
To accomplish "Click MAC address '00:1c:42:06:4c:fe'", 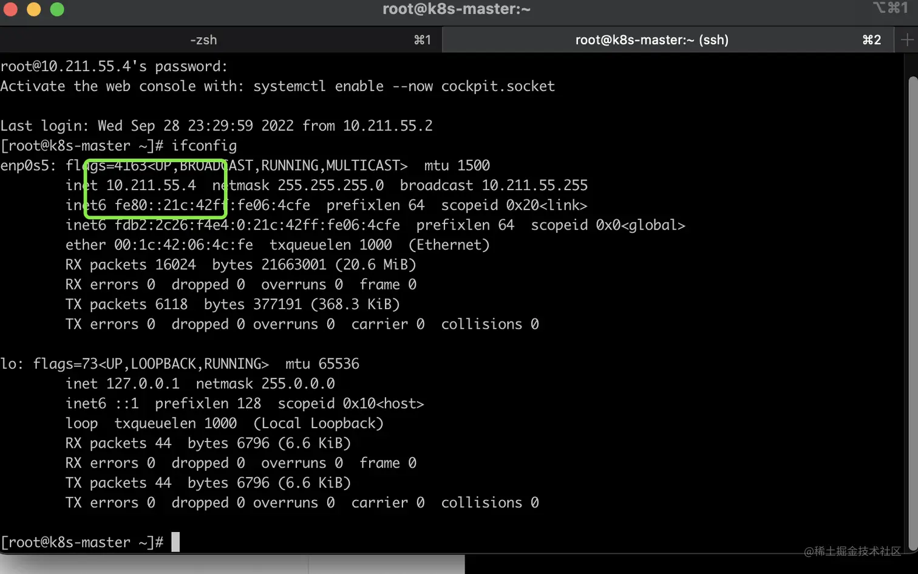I will [184, 245].
